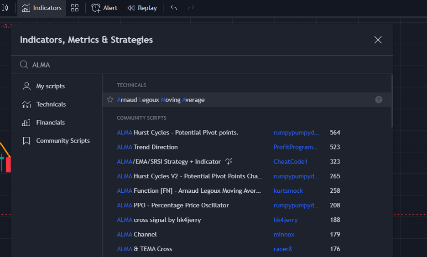
Task: Add ALMA PPO - Percentage Price Oscillator
Action: (x=172, y=206)
